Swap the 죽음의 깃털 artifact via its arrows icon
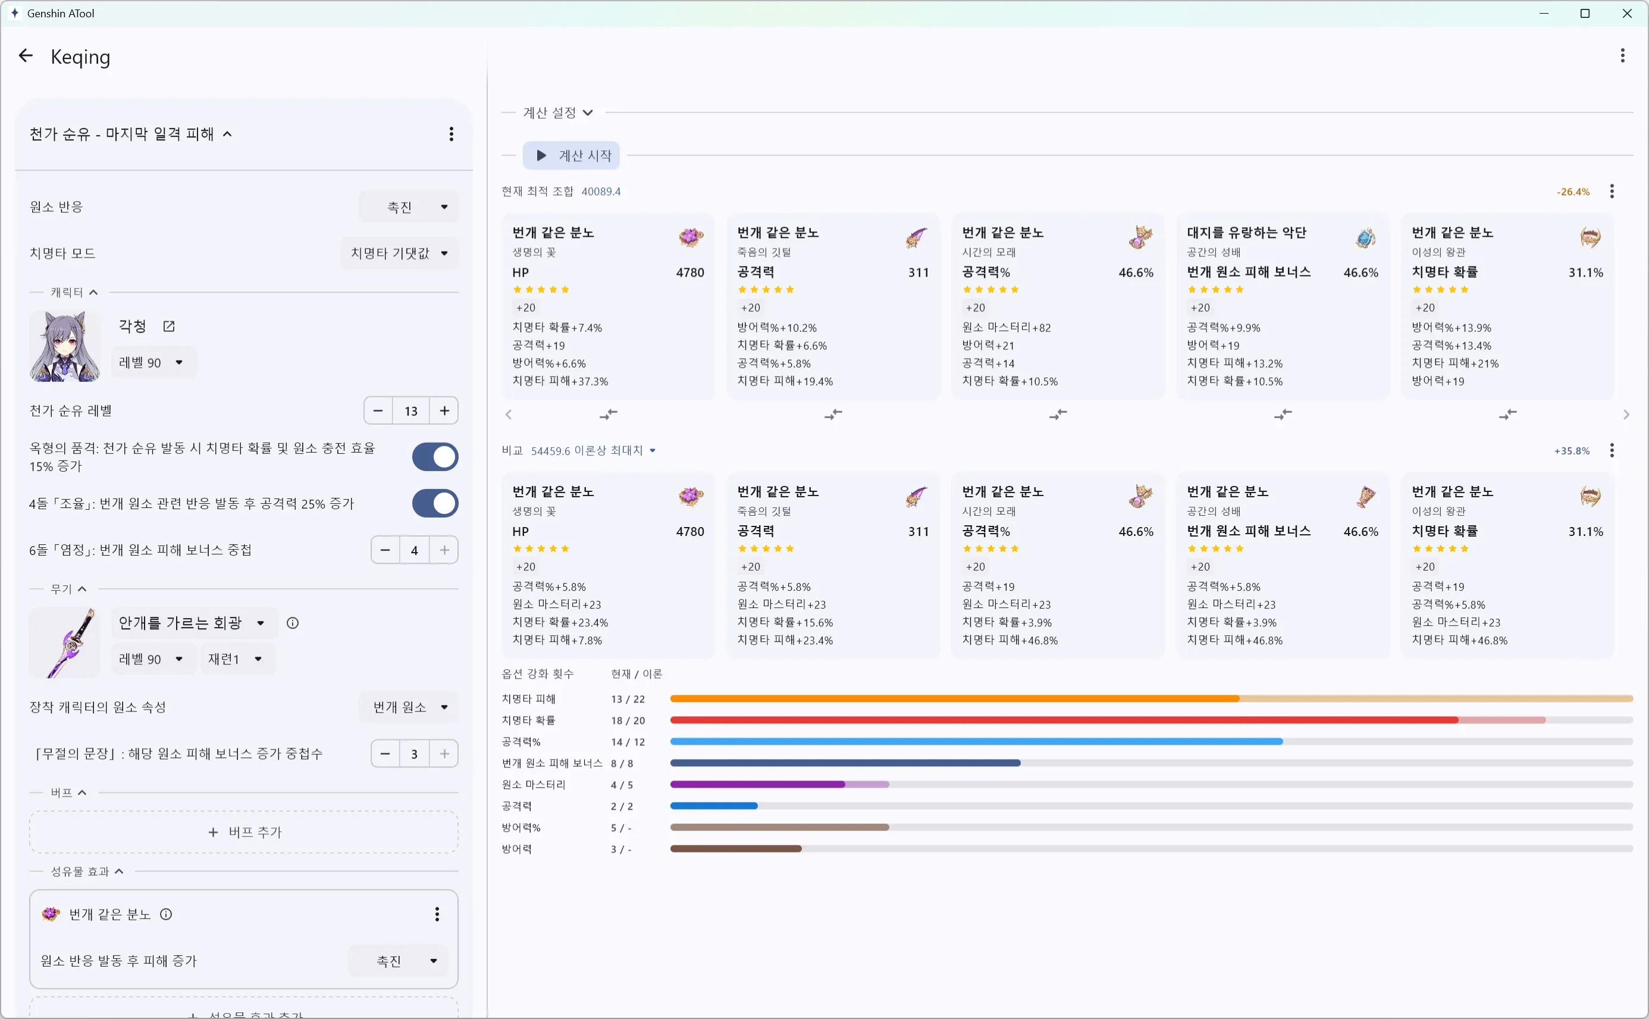1649x1019 pixels. pyautogui.click(x=833, y=415)
